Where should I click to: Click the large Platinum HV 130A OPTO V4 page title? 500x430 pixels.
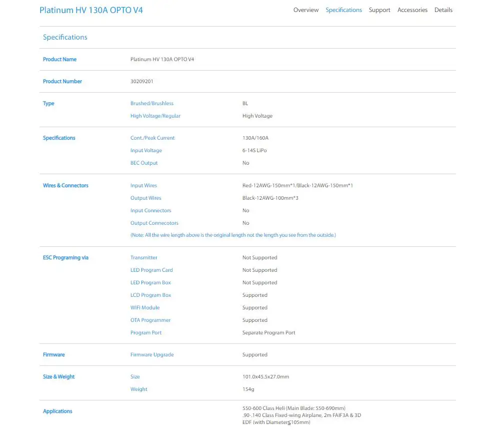[91, 10]
